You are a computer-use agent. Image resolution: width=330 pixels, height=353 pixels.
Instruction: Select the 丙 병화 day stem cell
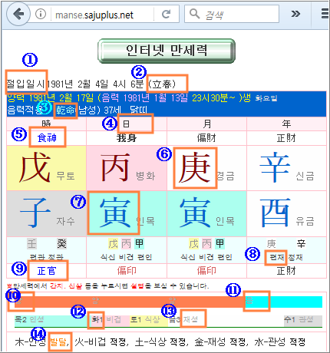coord(127,168)
